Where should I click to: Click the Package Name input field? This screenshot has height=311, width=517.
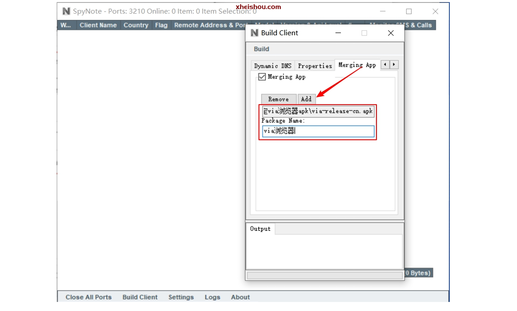[x=318, y=131]
